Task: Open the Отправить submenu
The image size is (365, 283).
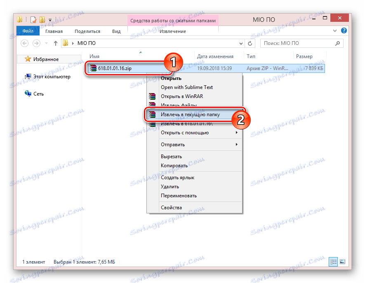Action: (194, 145)
